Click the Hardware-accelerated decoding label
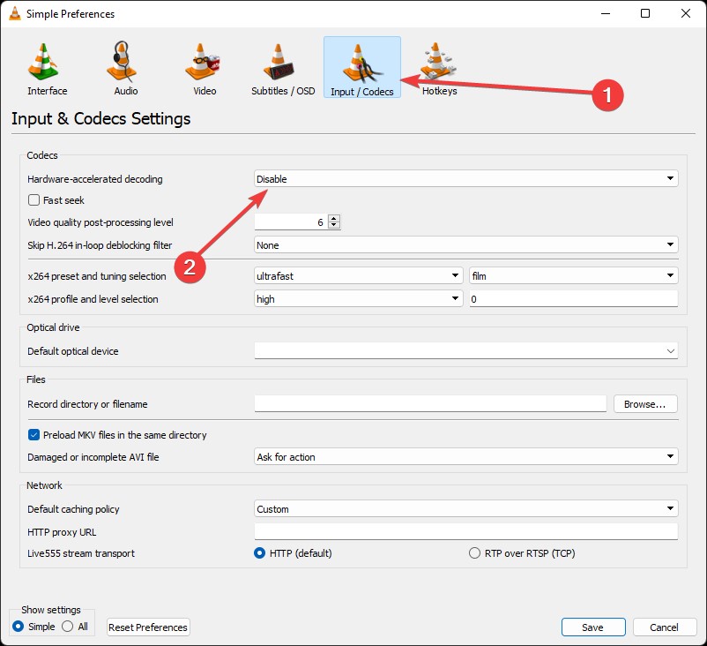The height and width of the screenshot is (646, 707). 94,179
